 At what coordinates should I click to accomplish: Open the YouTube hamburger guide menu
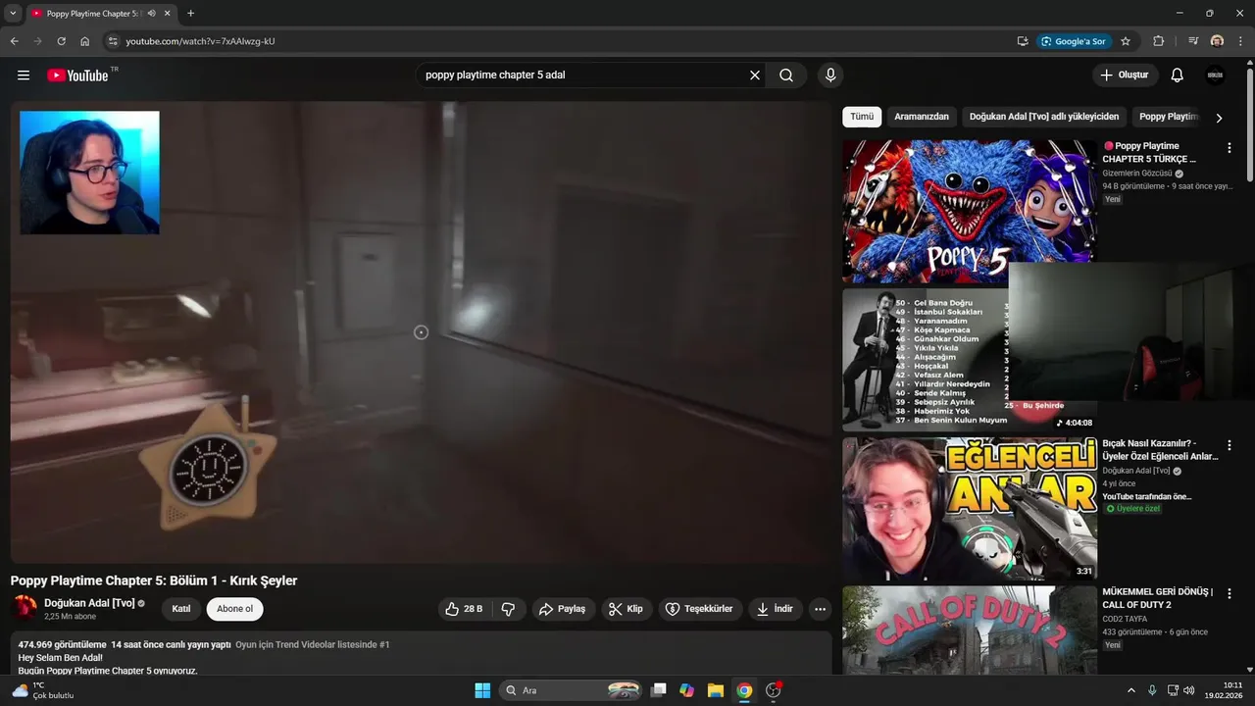coord(24,76)
